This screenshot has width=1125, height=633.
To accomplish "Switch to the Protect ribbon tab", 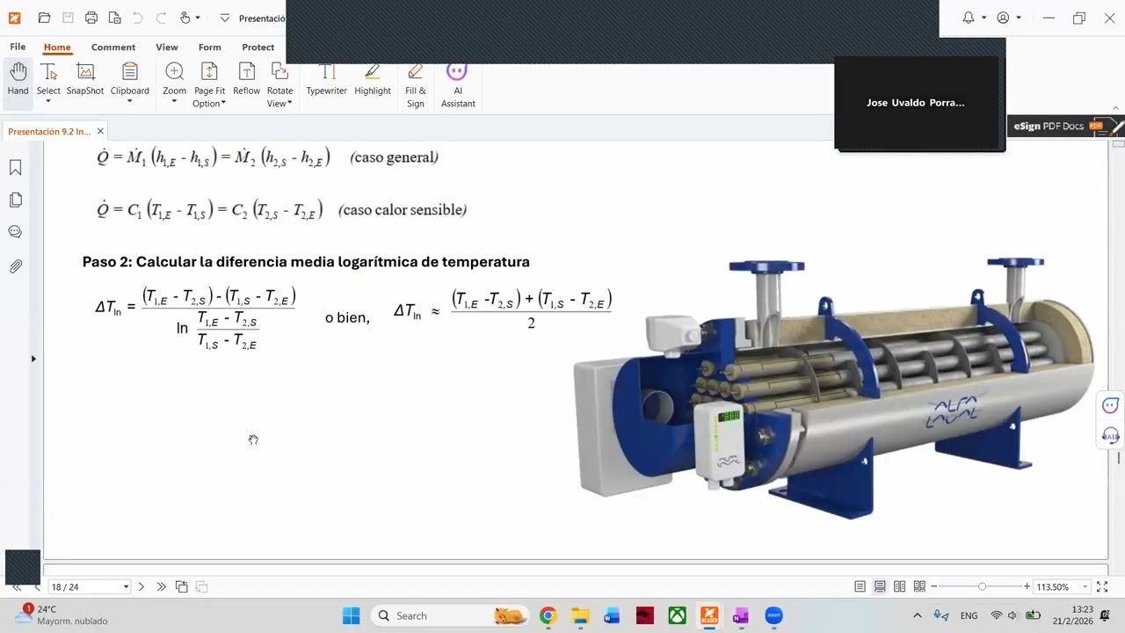I will coord(258,47).
